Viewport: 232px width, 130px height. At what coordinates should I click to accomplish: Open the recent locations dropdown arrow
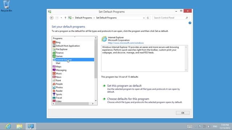click(x=61, y=18)
